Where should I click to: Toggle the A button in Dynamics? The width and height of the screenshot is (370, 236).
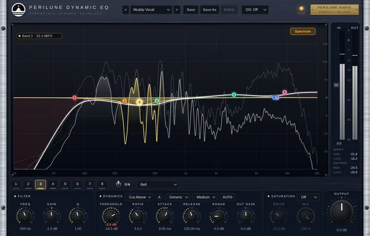pyautogui.click(x=159, y=197)
